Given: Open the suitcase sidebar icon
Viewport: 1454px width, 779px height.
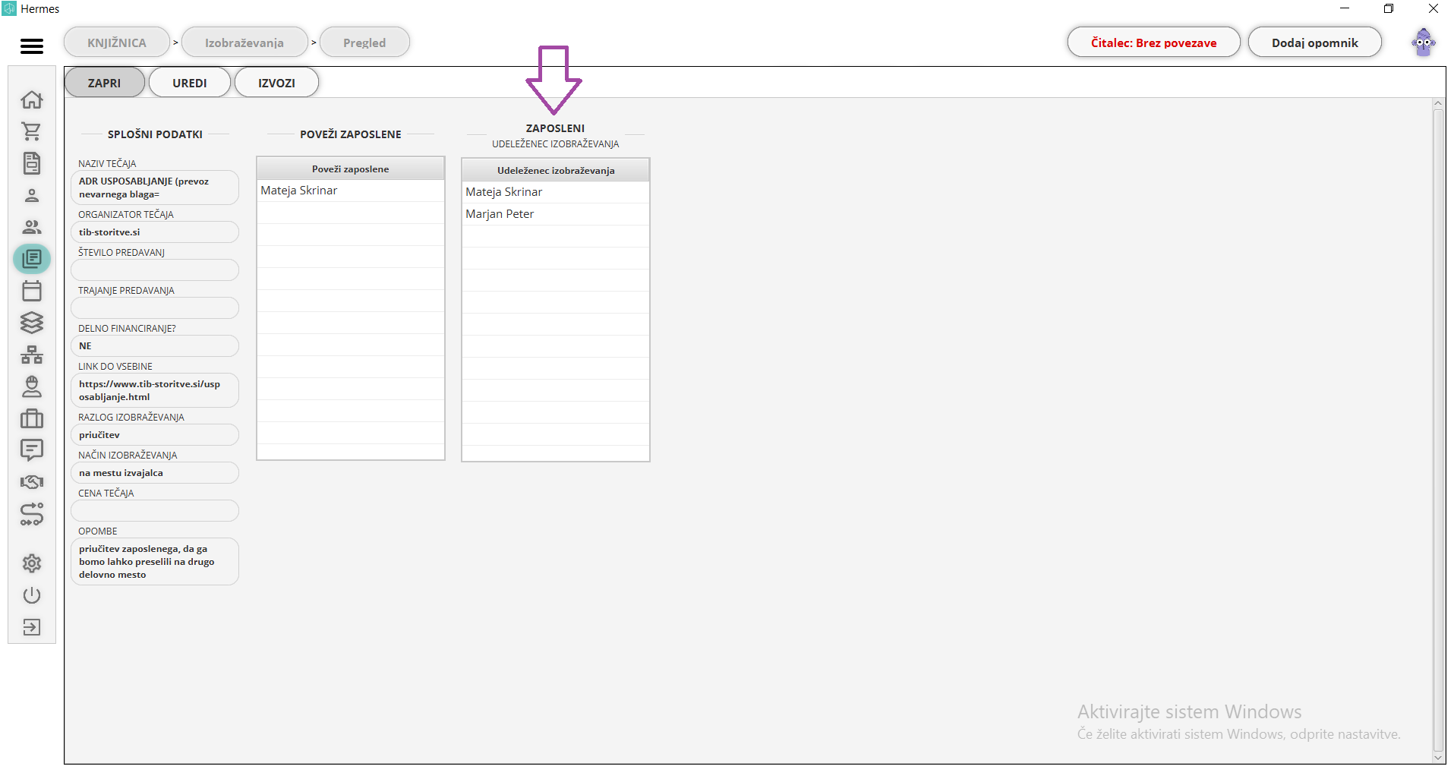Looking at the screenshot, I should [x=32, y=418].
